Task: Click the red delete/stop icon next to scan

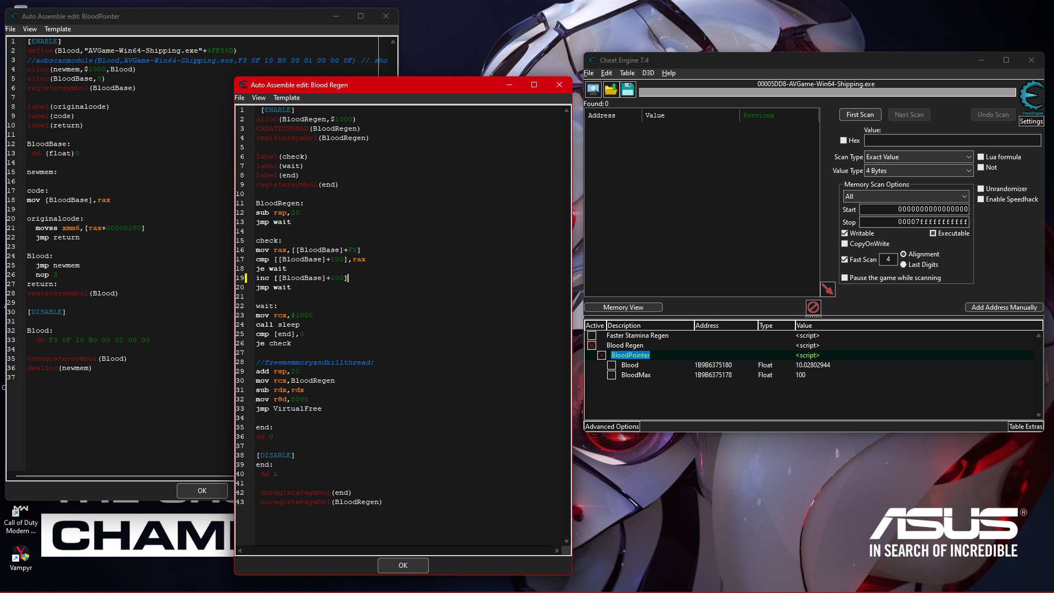Action: point(813,307)
